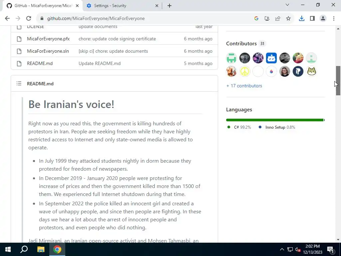This screenshot has height=256, width=341.
Task: View site information lock icon
Action: 42,19
